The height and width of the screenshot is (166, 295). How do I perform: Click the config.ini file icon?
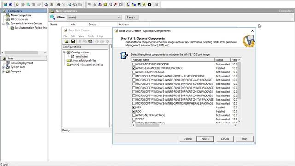coord(73,56)
